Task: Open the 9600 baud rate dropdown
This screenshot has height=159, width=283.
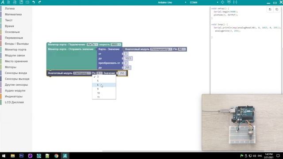Action: [116, 45]
